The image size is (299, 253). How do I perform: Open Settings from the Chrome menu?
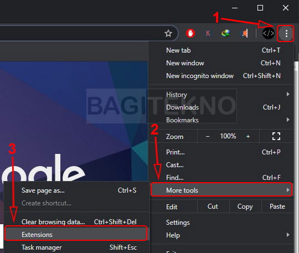pyautogui.click(x=221, y=223)
